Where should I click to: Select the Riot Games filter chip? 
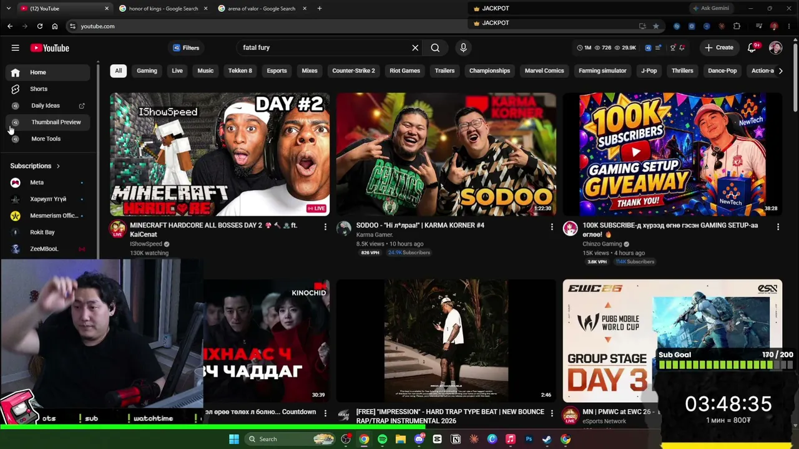(404, 70)
